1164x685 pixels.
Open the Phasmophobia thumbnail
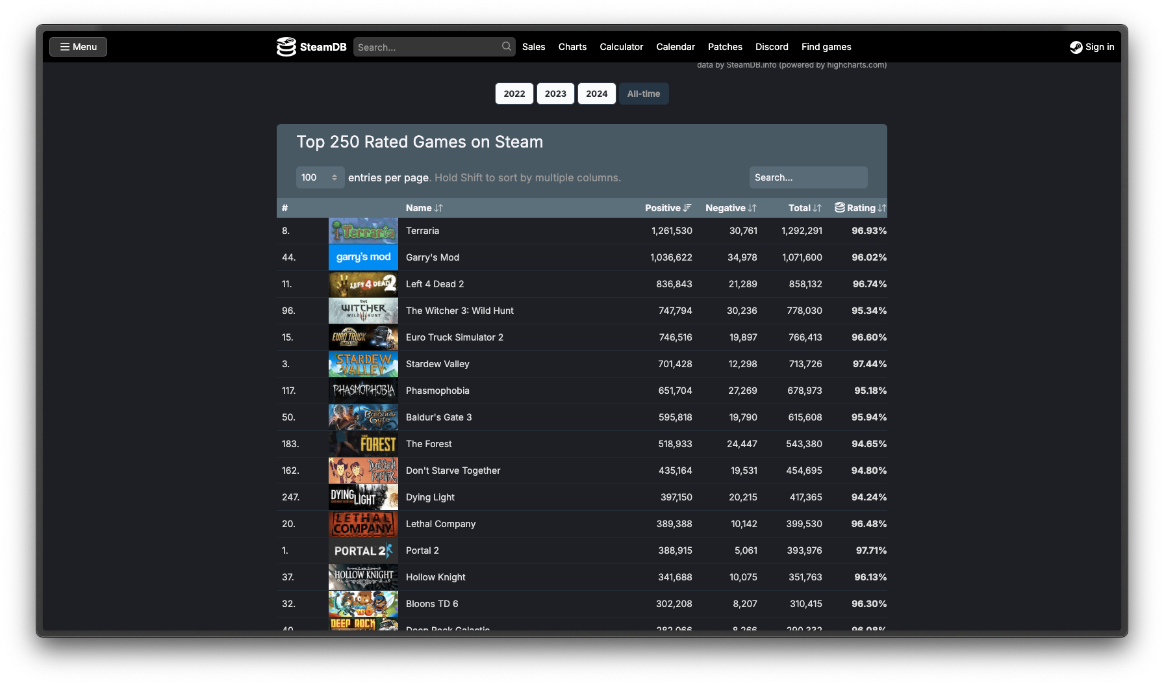point(363,391)
